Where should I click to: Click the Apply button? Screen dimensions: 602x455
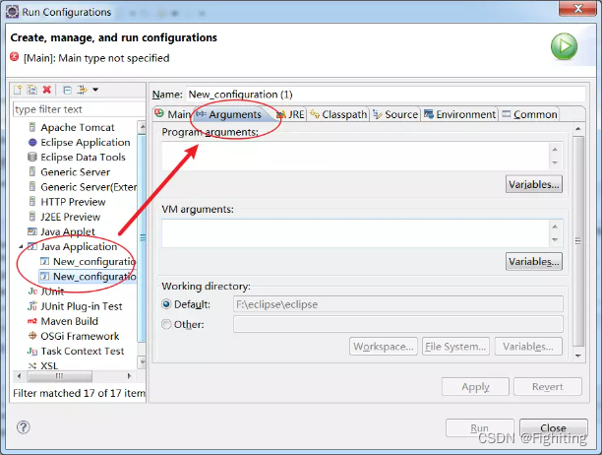click(x=475, y=387)
